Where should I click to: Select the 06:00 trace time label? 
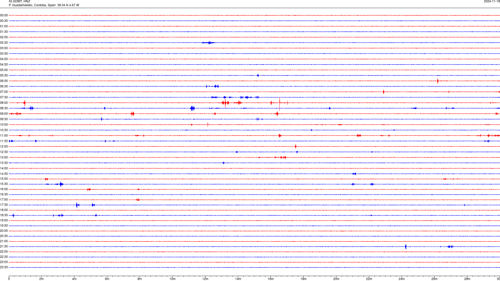click(4, 81)
